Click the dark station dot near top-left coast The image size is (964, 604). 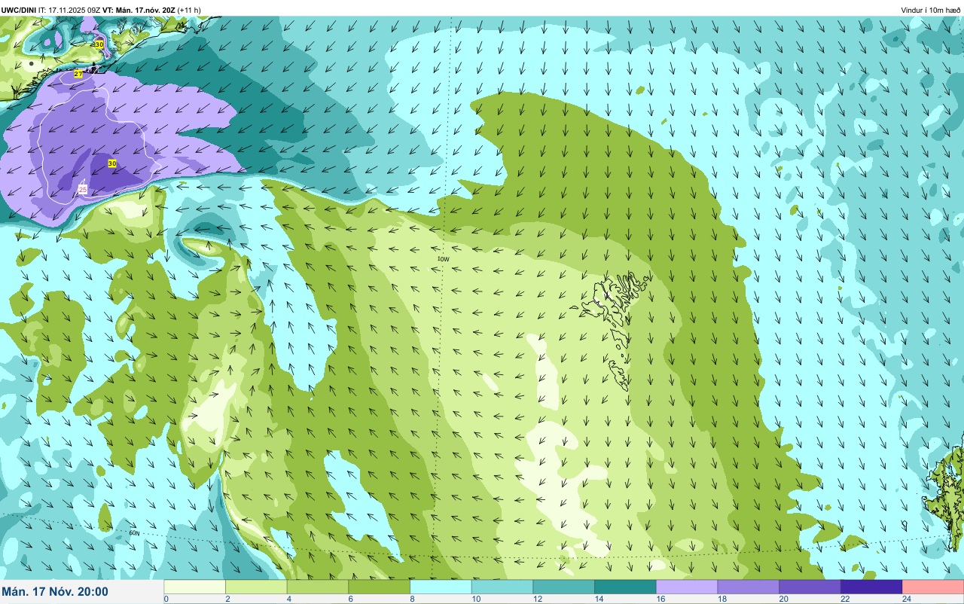(x=30, y=64)
